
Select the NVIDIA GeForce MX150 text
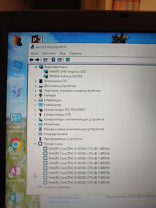pos(66,76)
